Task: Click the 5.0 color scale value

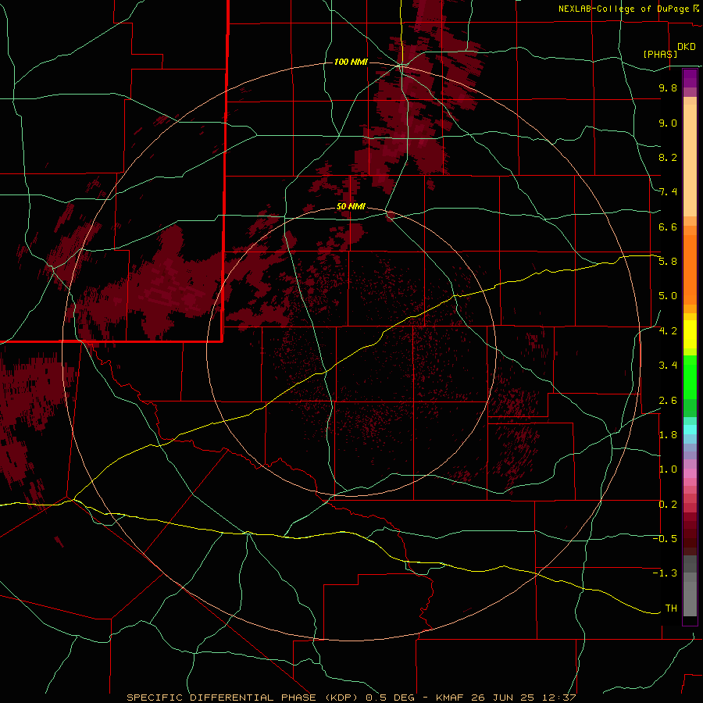Action: 668,296
